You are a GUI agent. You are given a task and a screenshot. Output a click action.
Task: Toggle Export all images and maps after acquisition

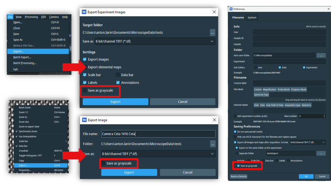coord(235,143)
